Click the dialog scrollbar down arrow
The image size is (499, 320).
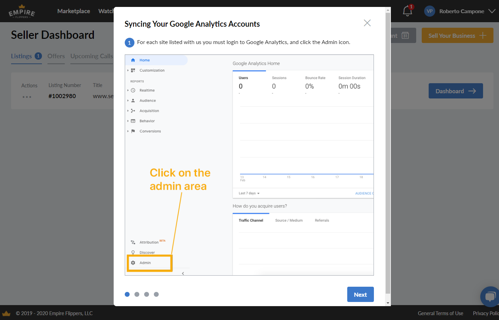coord(388,303)
